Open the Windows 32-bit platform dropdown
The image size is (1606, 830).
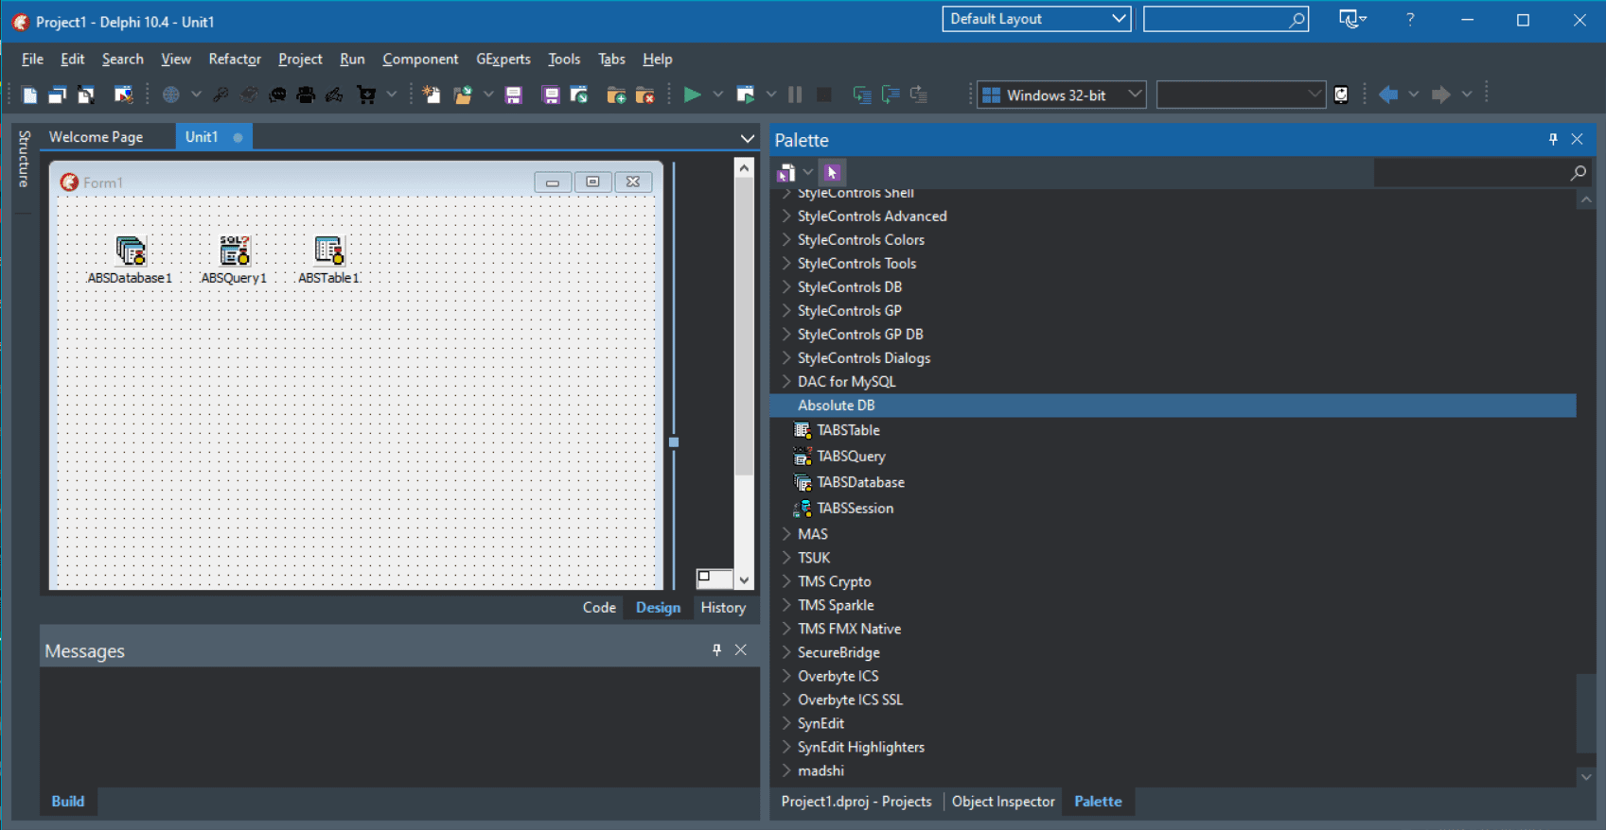click(x=1061, y=95)
